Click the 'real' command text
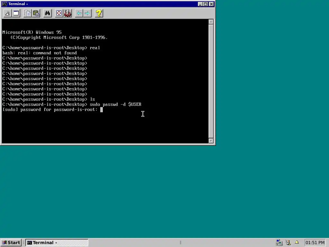 pyautogui.click(x=95, y=48)
